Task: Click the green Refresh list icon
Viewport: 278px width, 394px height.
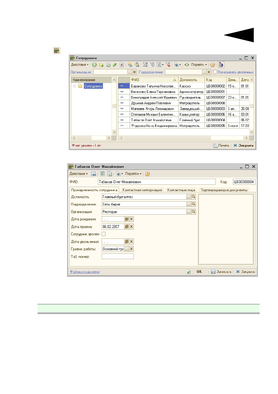Action: click(x=187, y=65)
